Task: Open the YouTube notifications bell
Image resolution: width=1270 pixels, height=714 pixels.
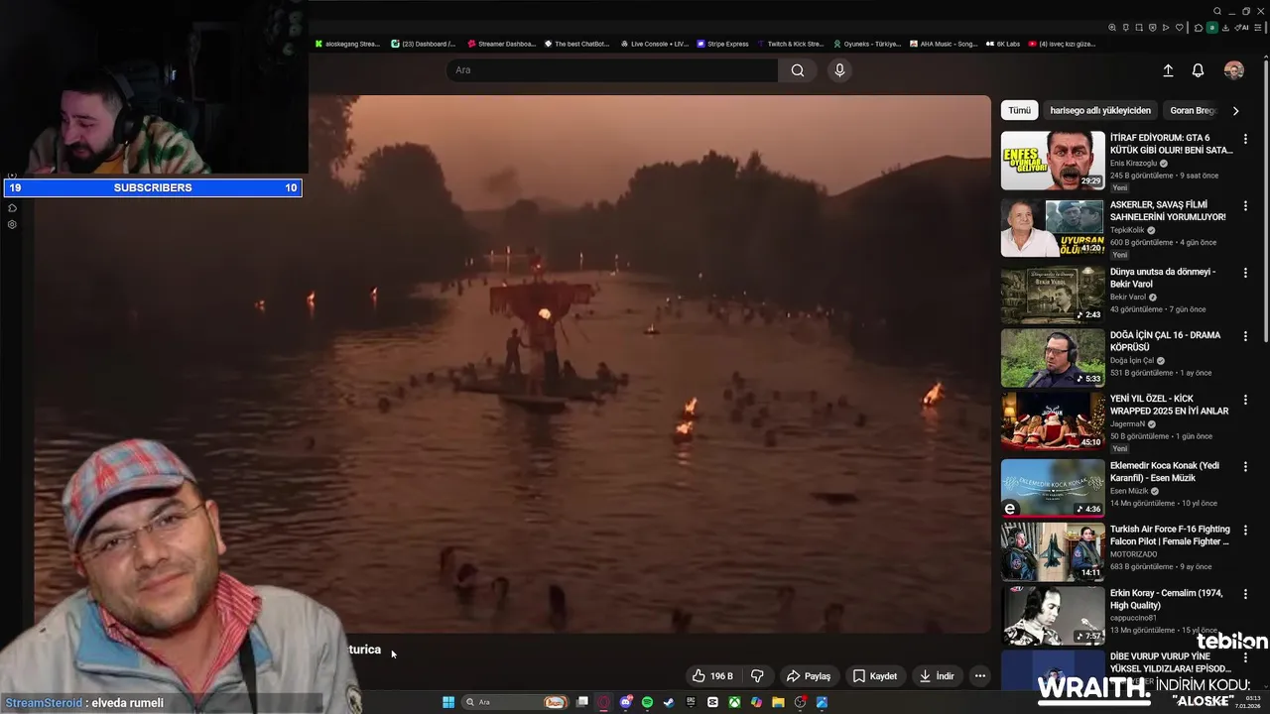Action: coord(1198,70)
